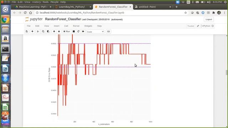
Task: Click the pencil edit-mode indicator icon
Action: [x=198, y=26]
